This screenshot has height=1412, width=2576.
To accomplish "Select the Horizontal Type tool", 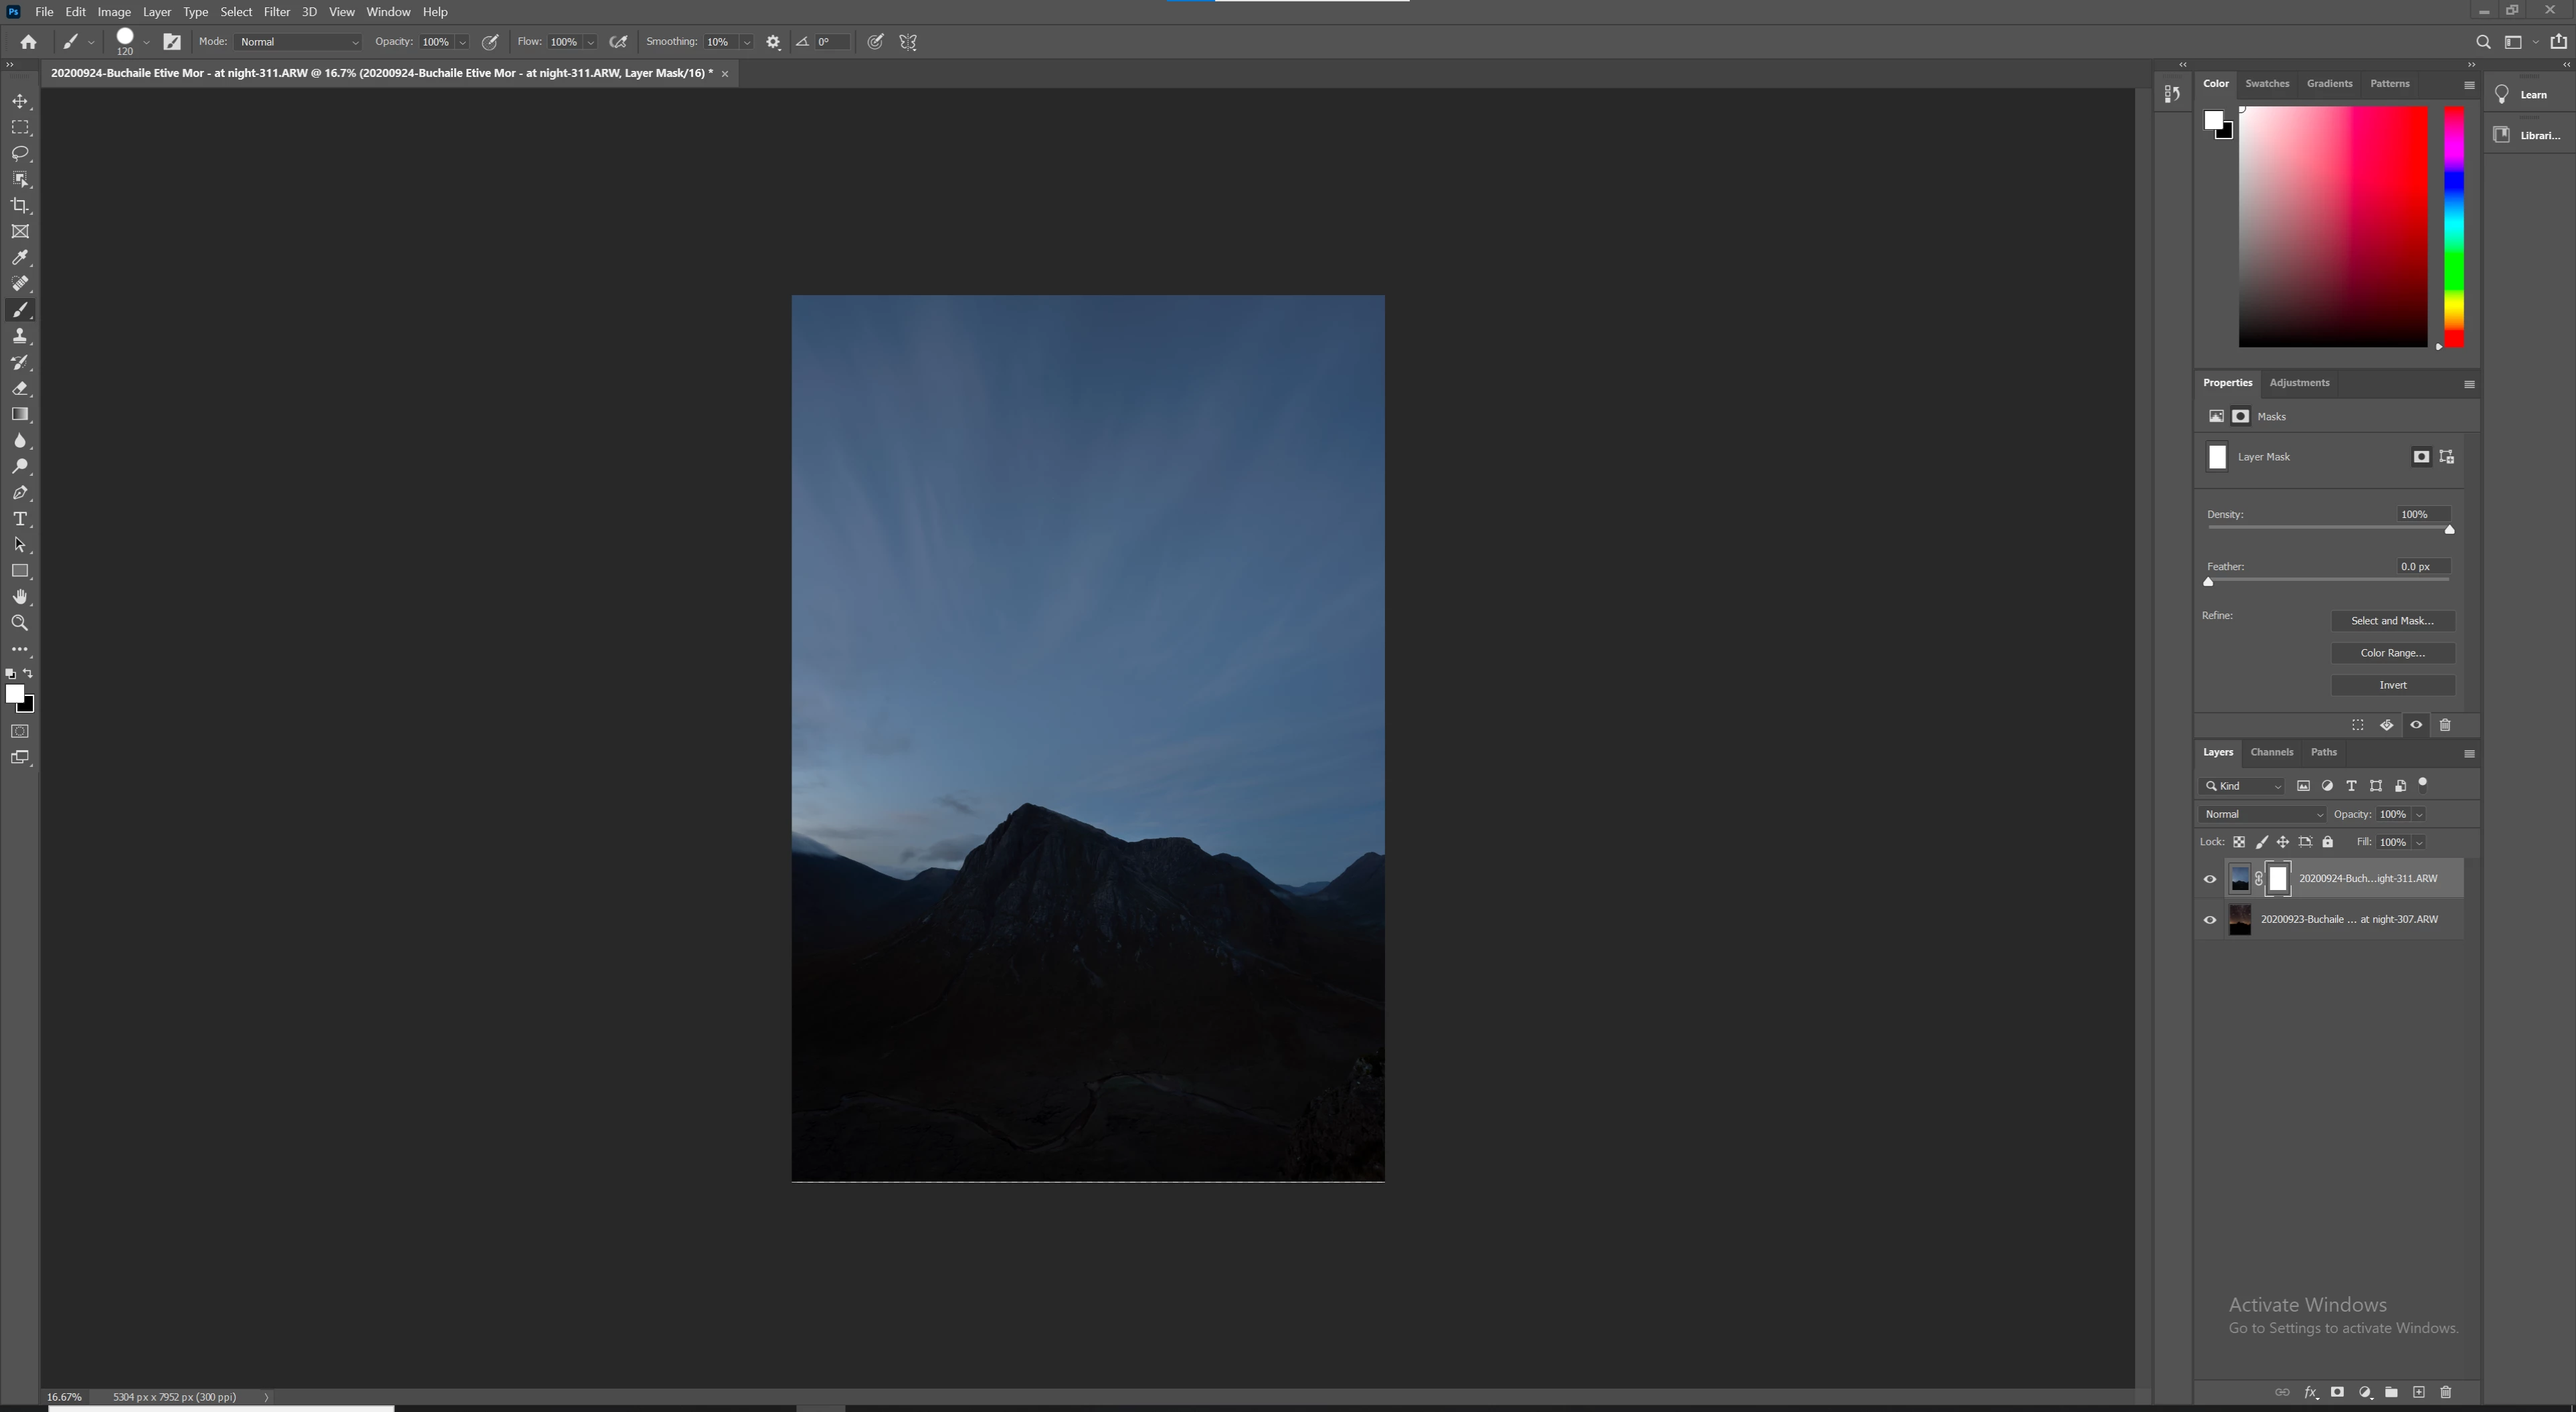I will (20, 519).
